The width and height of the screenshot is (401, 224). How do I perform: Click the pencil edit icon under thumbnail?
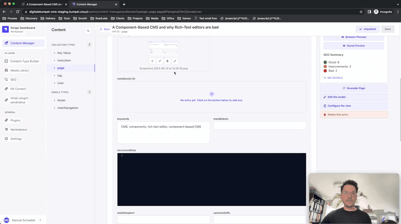tap(175, 61)
